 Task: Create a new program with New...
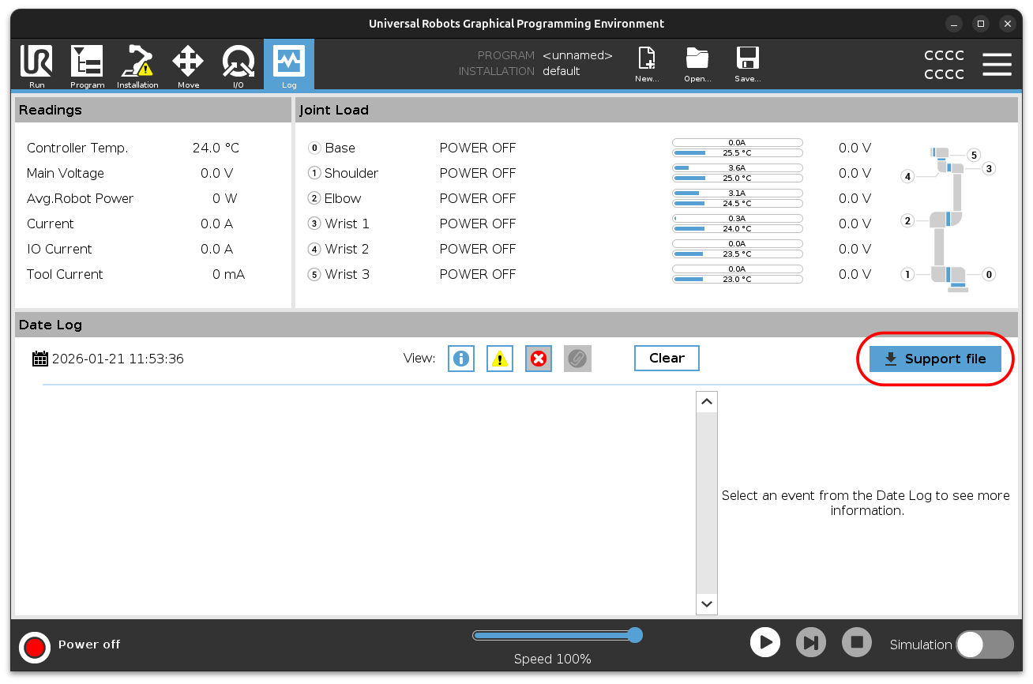click(647, 65)
